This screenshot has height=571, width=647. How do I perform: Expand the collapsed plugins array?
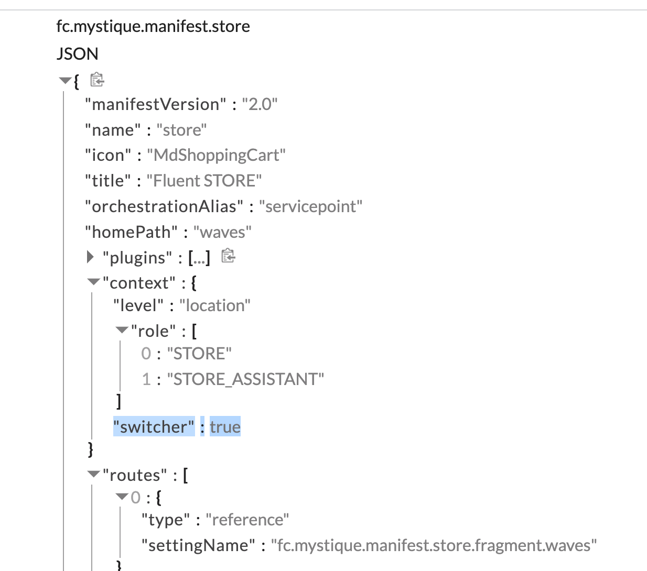pos(91,257)
